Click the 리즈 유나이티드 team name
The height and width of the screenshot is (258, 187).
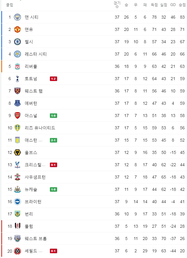click(40, 128)
